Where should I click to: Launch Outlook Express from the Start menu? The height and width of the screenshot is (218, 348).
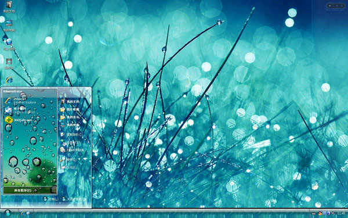tap(20, 110)
